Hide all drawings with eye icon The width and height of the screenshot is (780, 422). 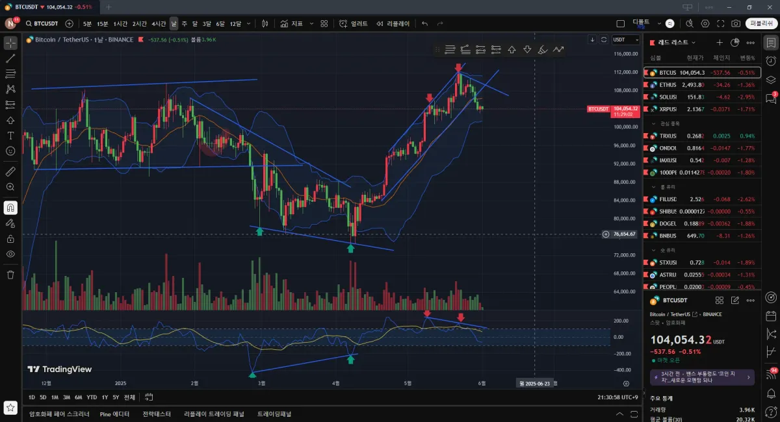(10, 254)
